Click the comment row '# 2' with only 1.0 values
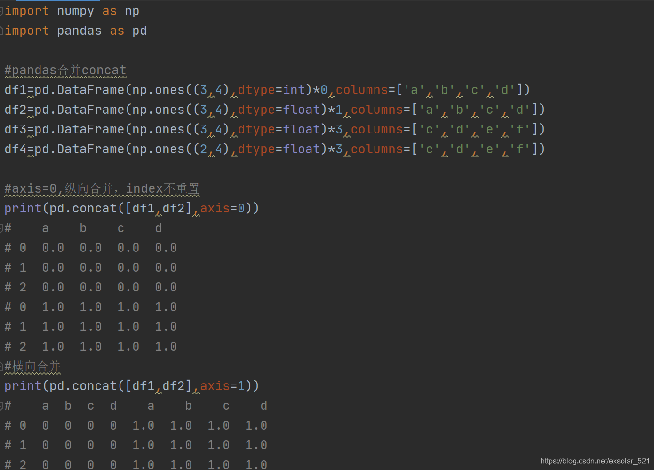 [91, 346]
